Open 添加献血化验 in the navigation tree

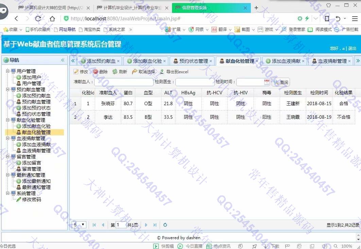tap(36, 126)
